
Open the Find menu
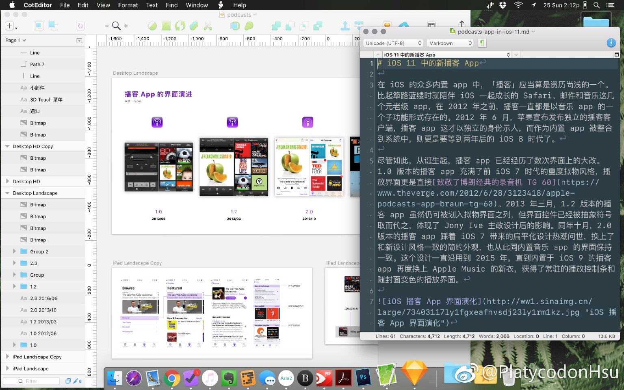tap(171, 5)
